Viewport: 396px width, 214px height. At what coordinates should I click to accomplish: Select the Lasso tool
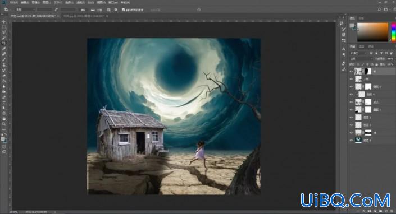(x=4, y=32)
